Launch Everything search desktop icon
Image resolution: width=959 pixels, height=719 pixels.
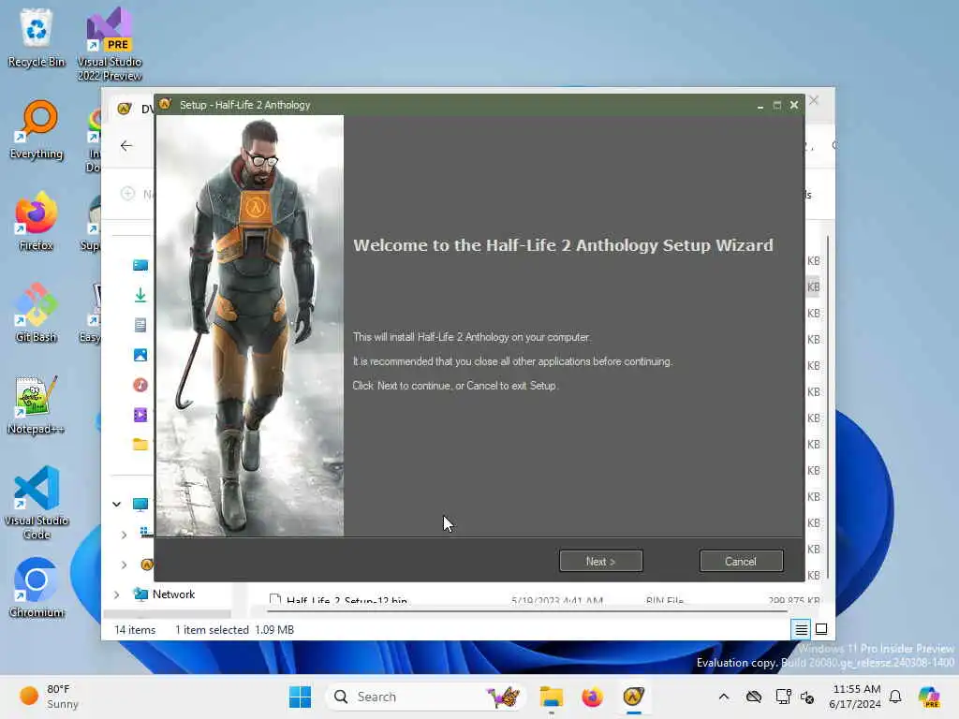coord(37,129)
